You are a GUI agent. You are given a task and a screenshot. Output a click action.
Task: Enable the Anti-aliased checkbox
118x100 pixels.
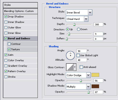81,67
